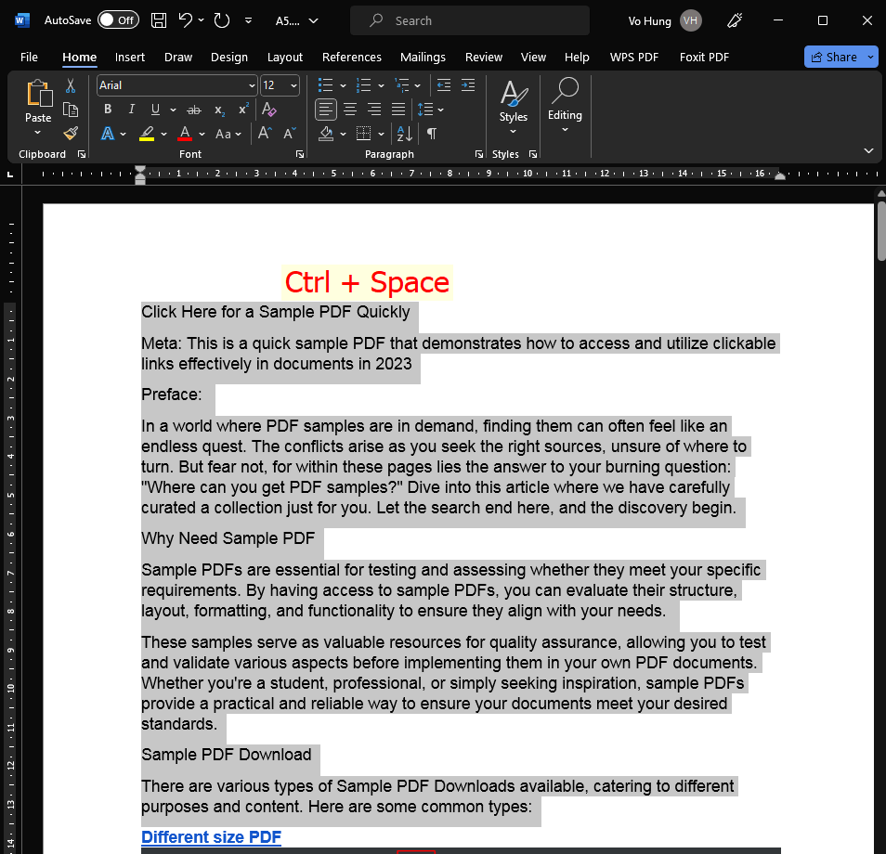Open the font name dropdown showing Arial

tap(252, 85)
